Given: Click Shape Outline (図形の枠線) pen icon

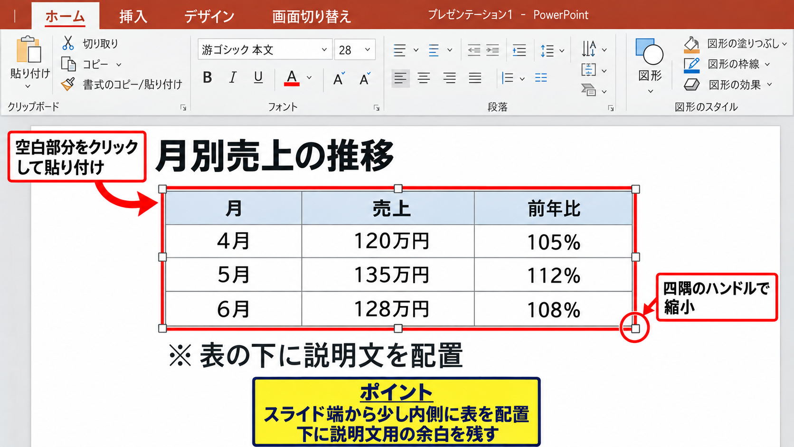Looking at the screenshot, I should tap(691, 65).
